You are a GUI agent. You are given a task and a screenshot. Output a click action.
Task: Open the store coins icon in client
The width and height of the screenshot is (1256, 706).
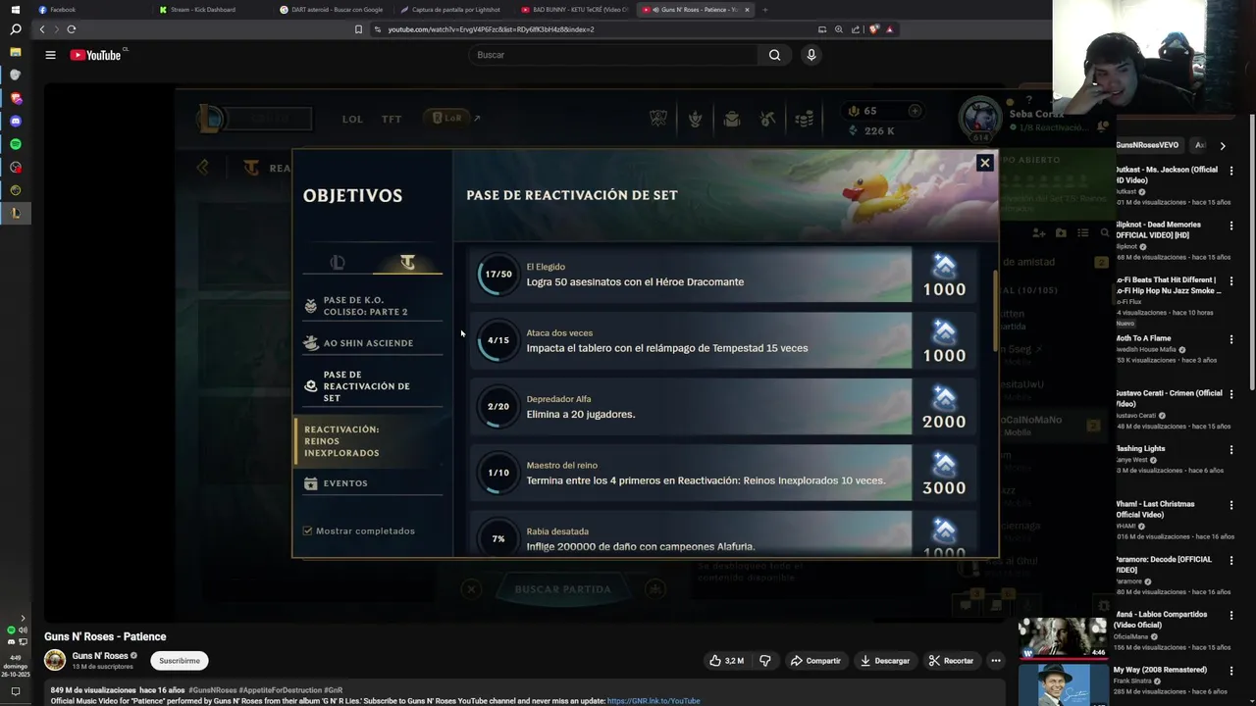(x=804, y=119)
